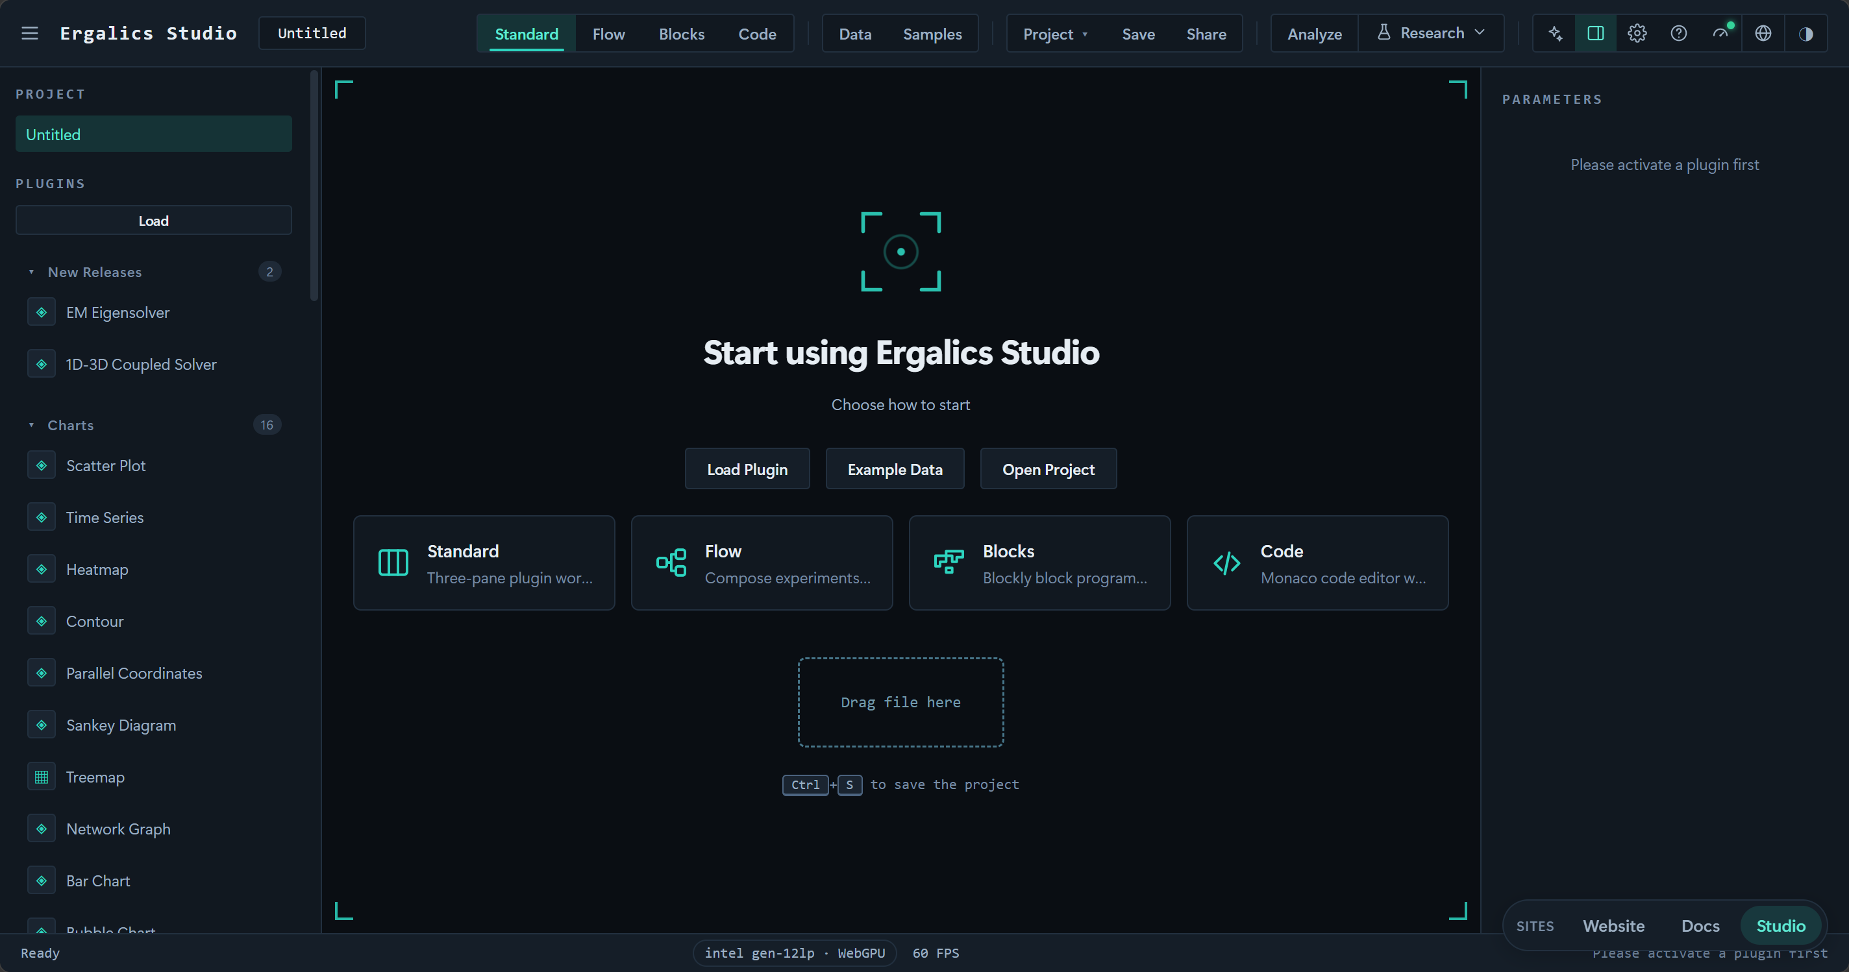This screenshot has height=972, width=1849.
Task: Open the hamburger menu icon
Action: point(29,33)
